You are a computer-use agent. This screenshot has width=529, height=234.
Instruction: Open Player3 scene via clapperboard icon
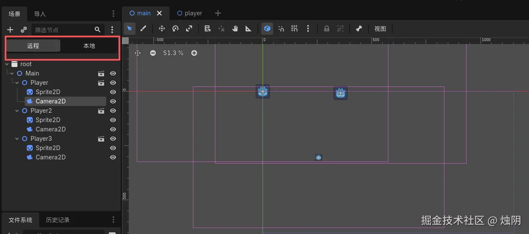[101, 139]
